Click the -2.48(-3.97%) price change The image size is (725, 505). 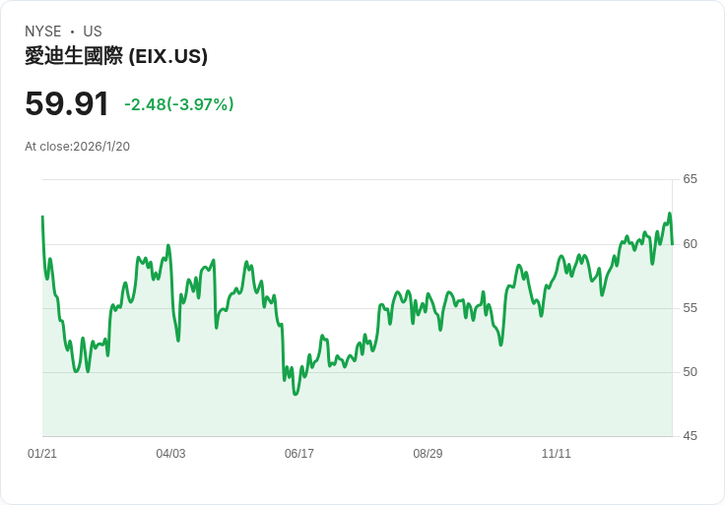179,104
